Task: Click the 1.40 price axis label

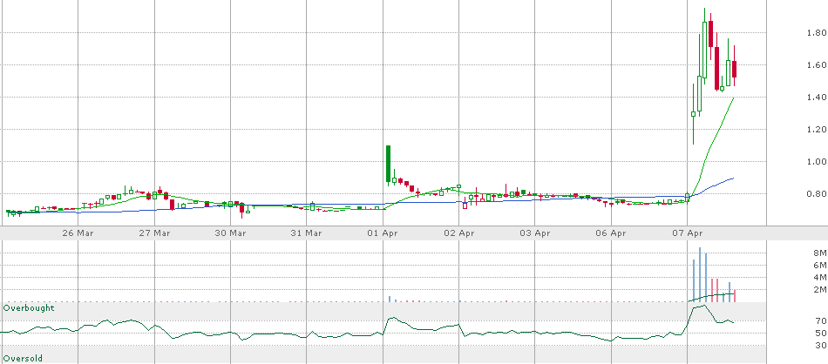Action: [x=817, y=97]
